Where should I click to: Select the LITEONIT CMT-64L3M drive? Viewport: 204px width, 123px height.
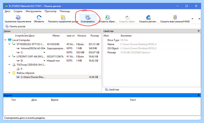pyautogui.click(x=31, y=57)
